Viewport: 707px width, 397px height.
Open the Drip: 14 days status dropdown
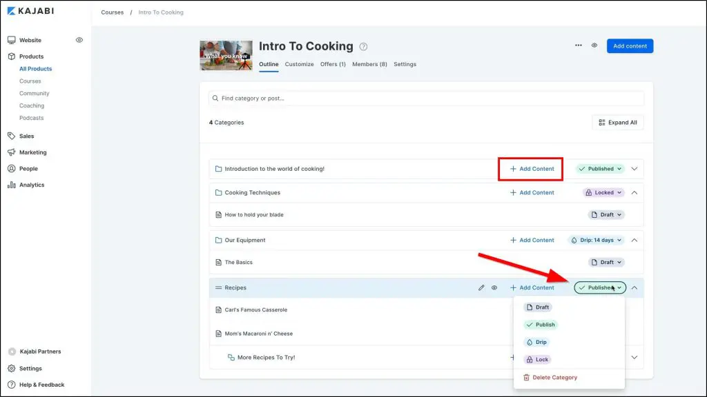pos(596,241)
